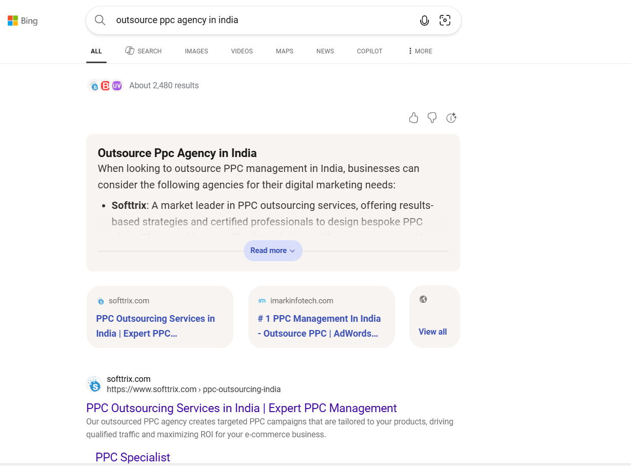
Task: Click the search query input field
Action: tap(262, 21)
